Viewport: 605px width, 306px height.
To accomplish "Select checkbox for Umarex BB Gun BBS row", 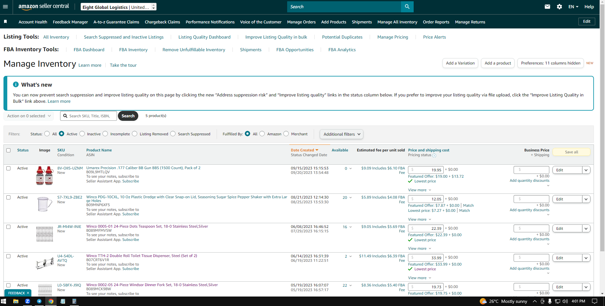I will [9, 168].
